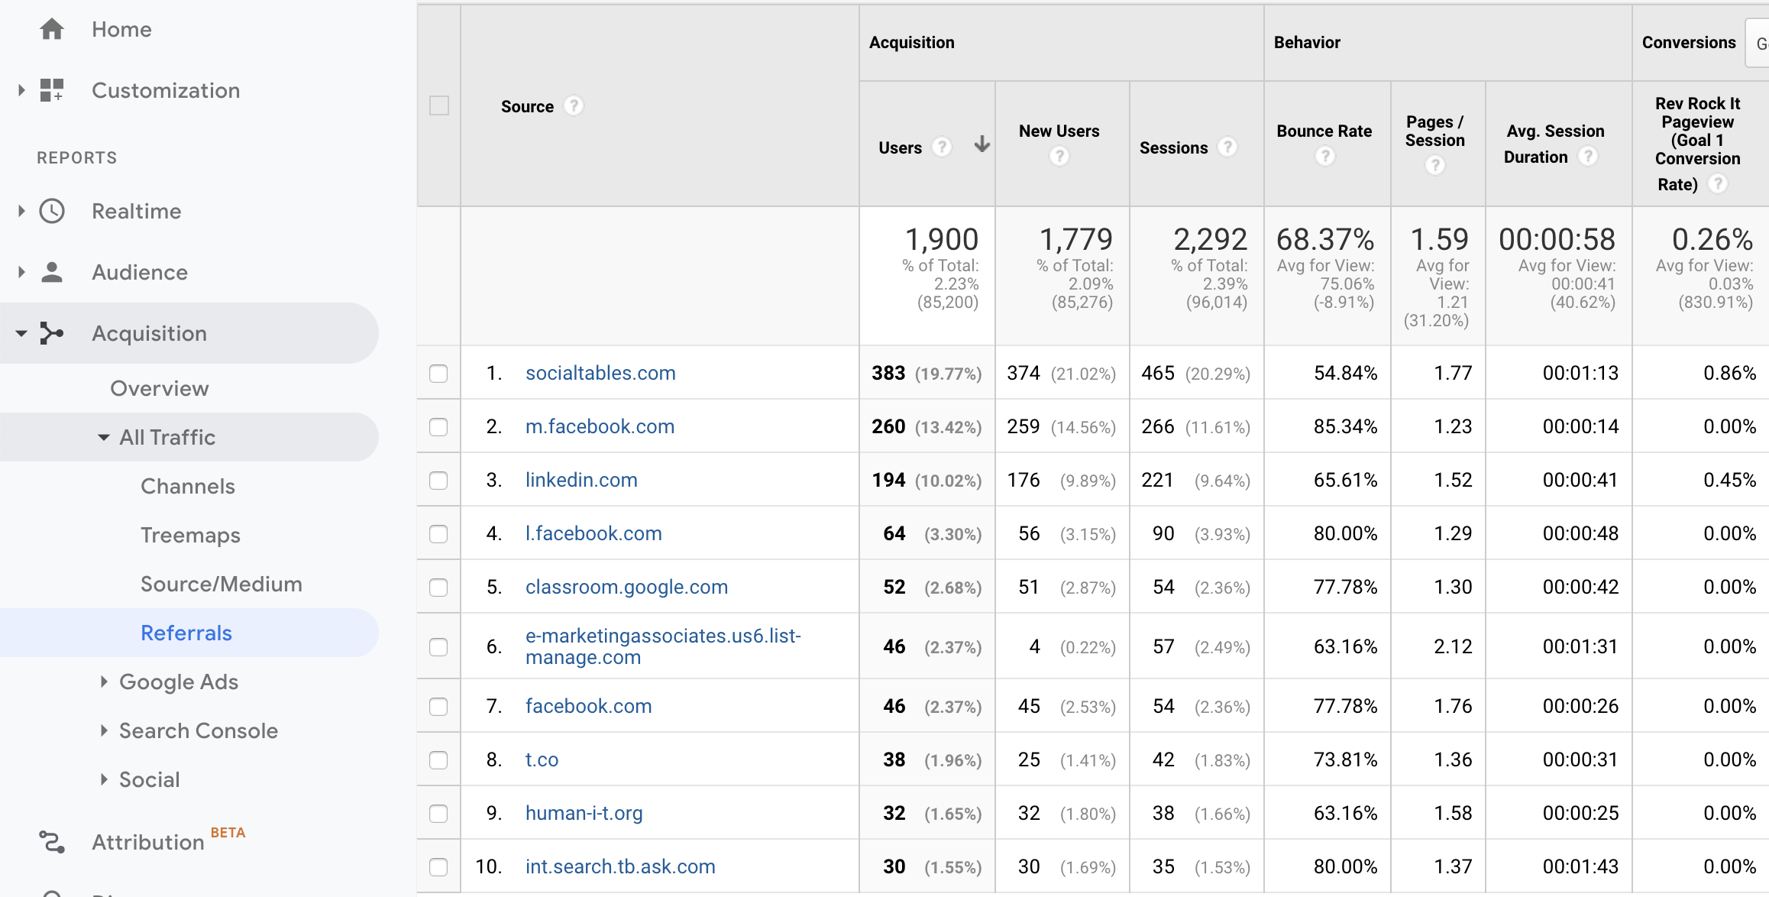Click the Overview item under Acquisition

click(159, 388)
